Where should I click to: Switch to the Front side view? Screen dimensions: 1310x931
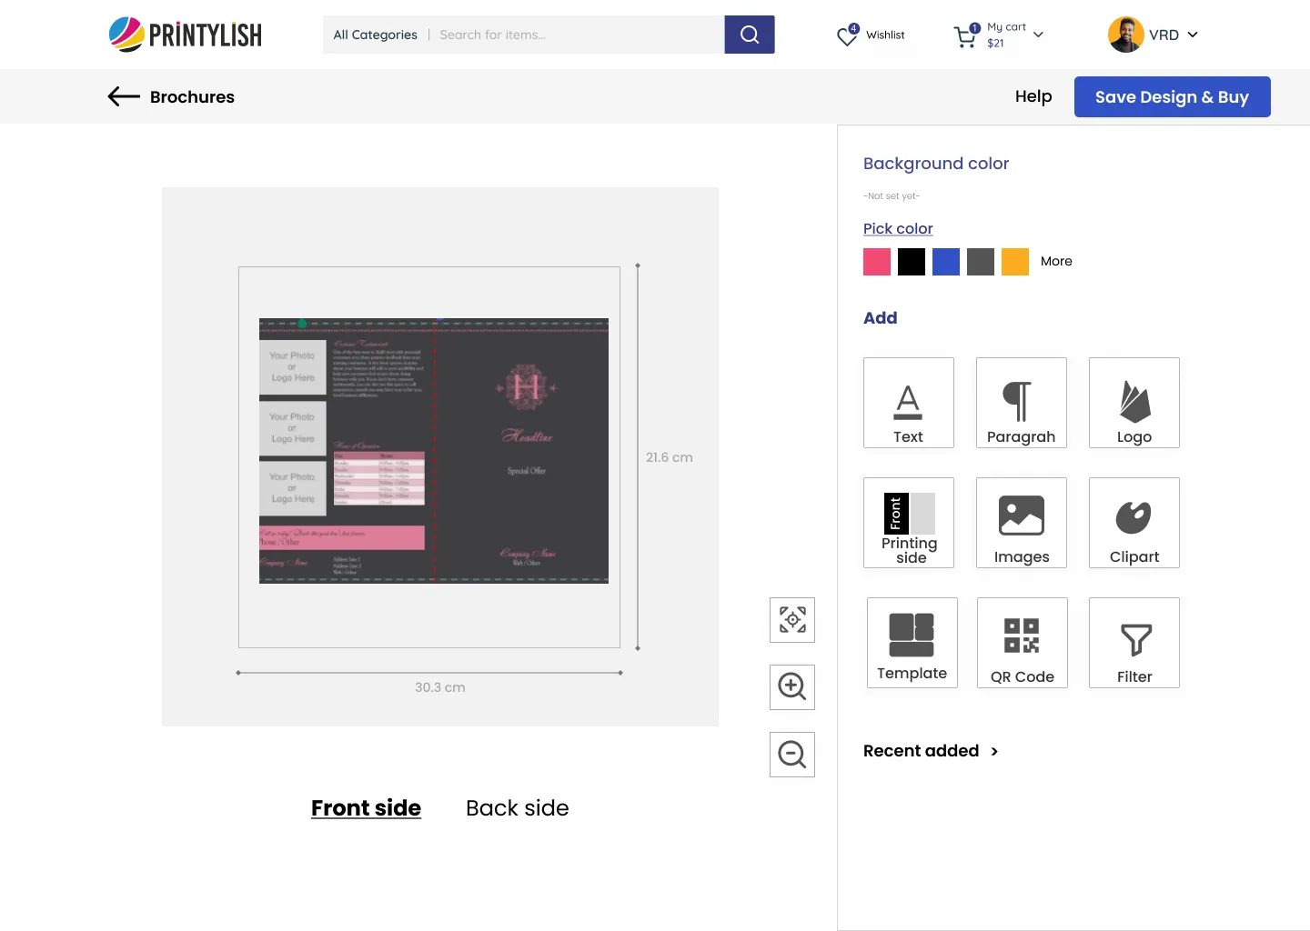pos(366,807)
